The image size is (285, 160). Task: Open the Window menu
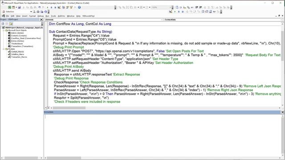pos(70,16)
